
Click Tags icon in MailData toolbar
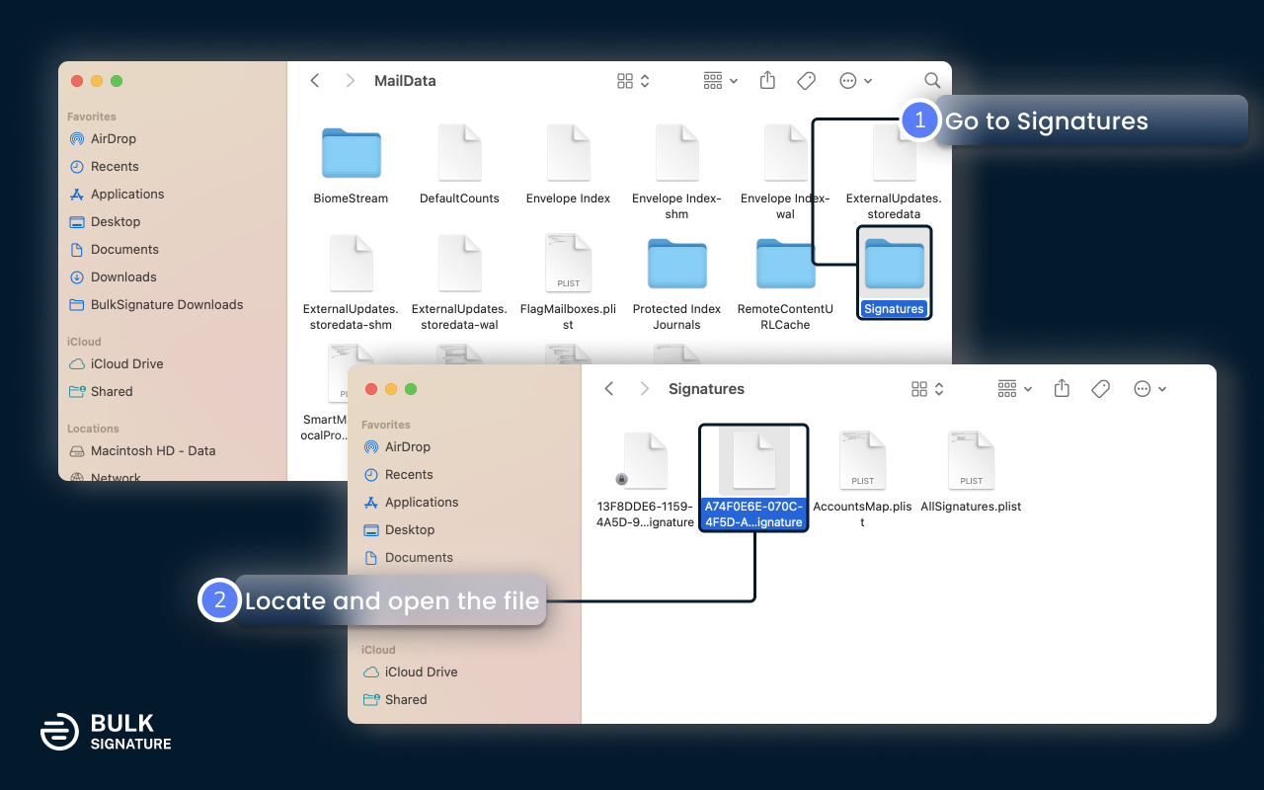(807, 81)
